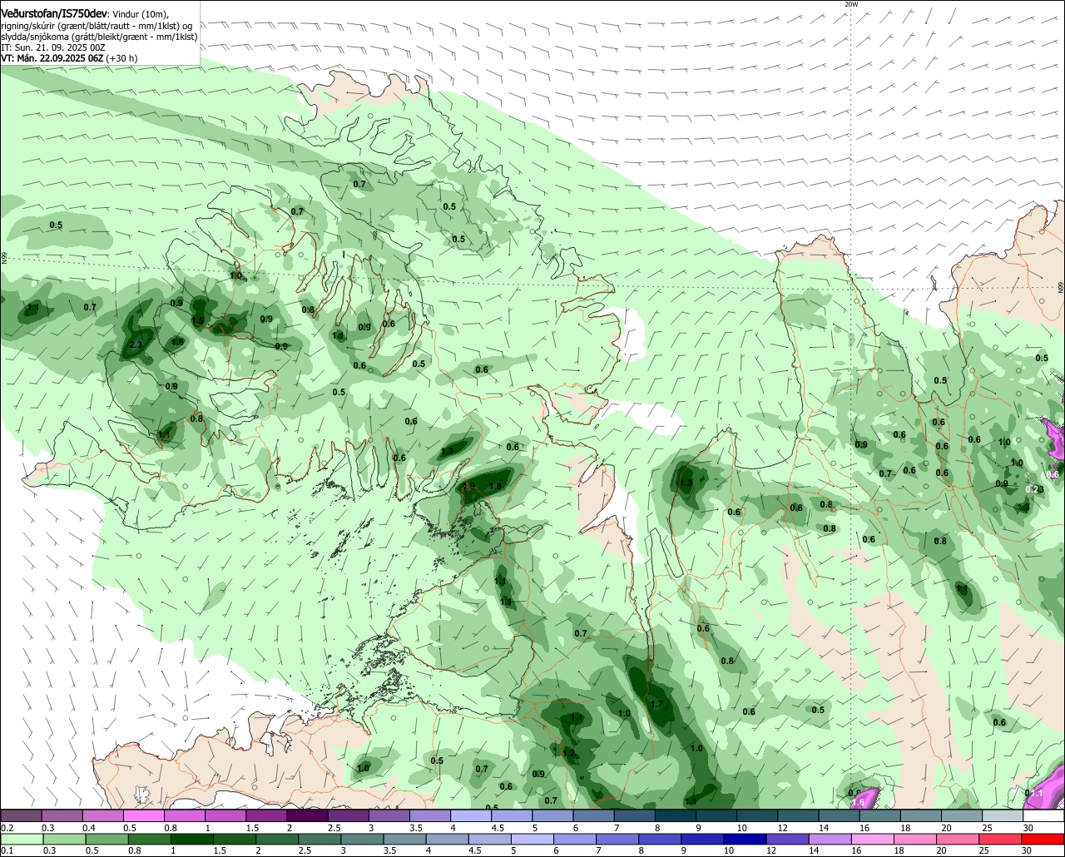The height and width of the screenshot is (857, 1065).
Task: Click the 1.2 precipitation value on the map
Action: pos(568,753)
